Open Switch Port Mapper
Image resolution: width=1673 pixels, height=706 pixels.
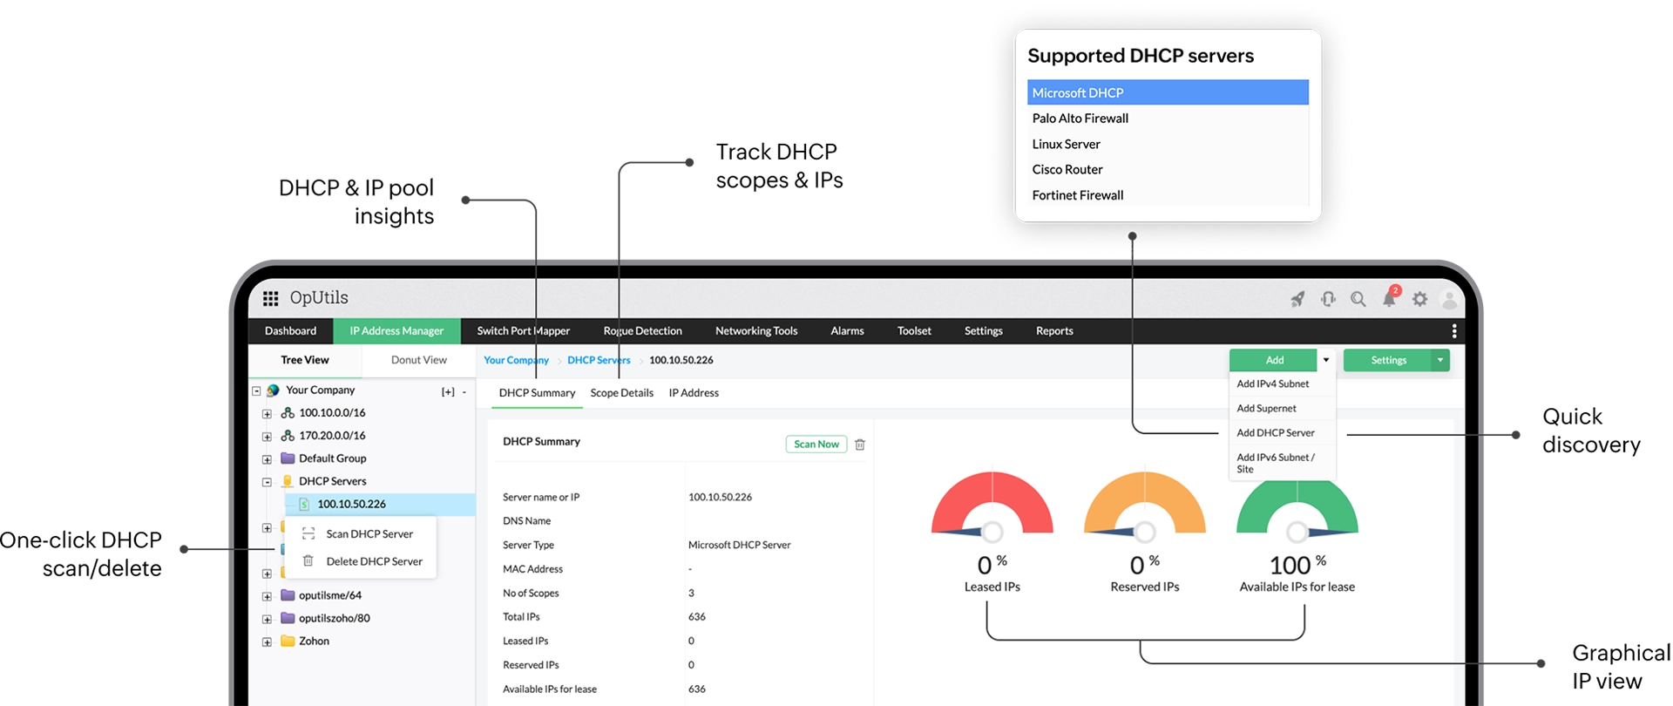pos(524,331)
